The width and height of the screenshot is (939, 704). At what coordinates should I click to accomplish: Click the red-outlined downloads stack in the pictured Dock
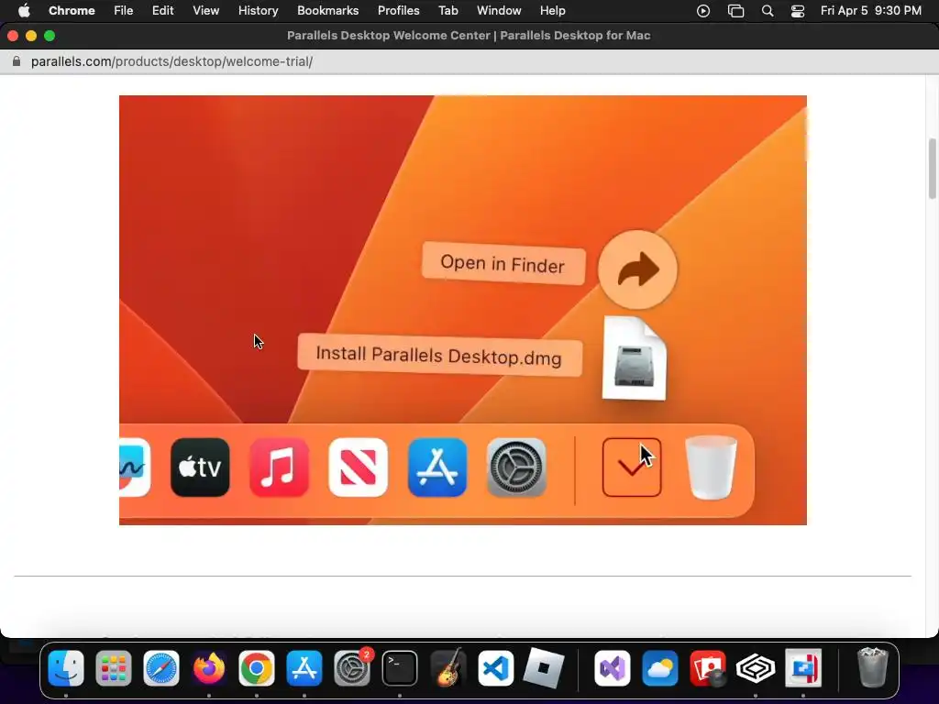pos(632,467)
